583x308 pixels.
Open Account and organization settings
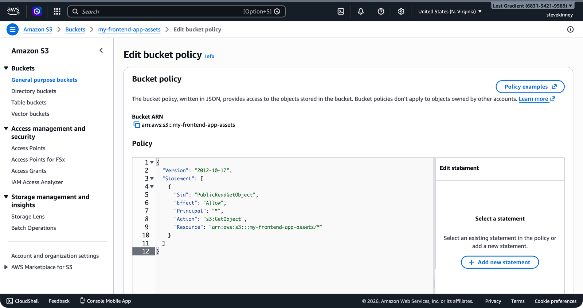tap(55, 256)
